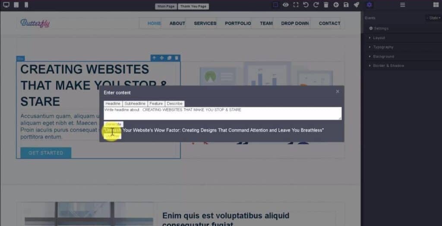Close the Enter content dialog
This screenshot has height=226, width=442.
click(338, 91)
